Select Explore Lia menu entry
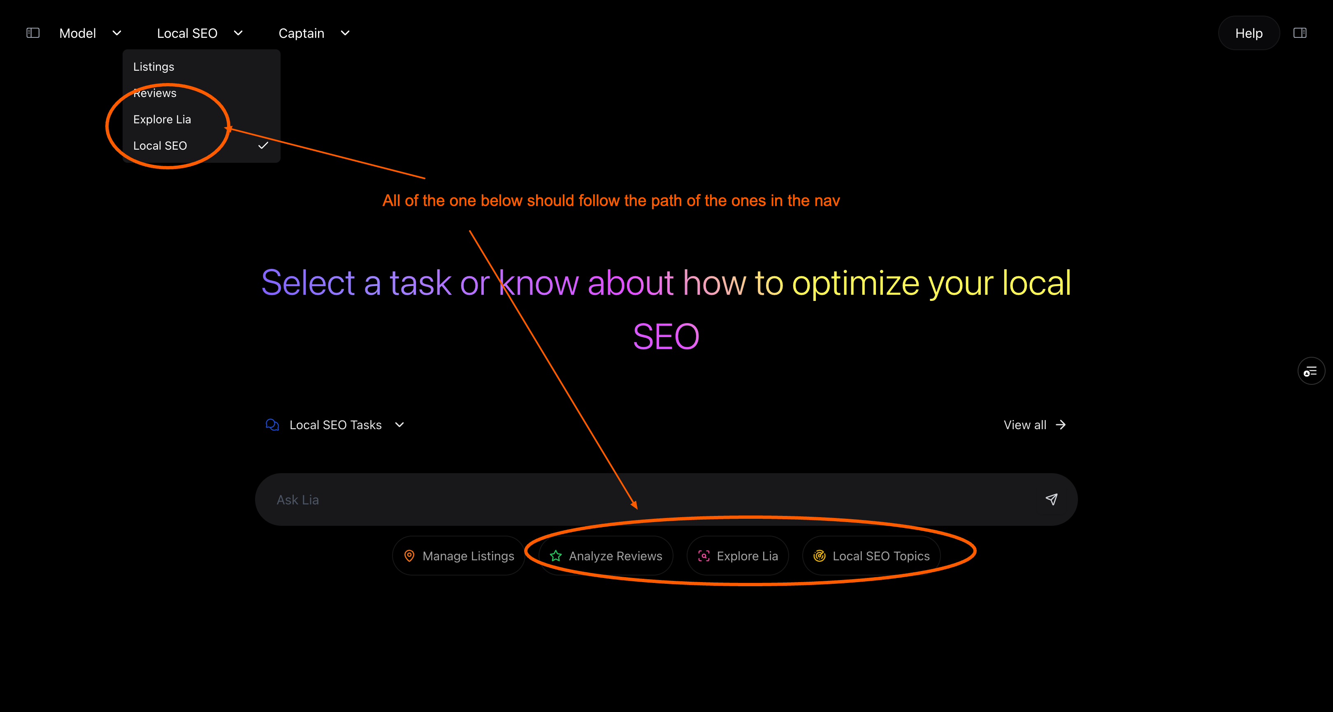Image resolution: width=1333 pixels, height=712 pixels. point(162,120)
